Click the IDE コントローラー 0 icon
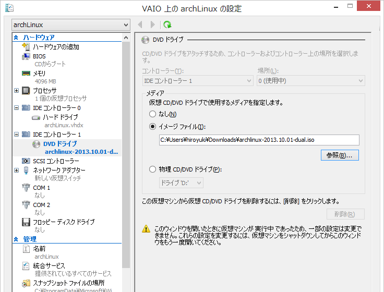This screenshot has height=292, width=384. 26,108
